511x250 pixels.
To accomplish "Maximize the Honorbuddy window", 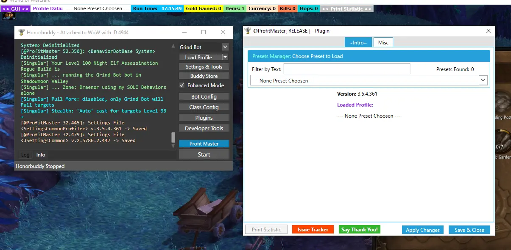I will click(204, 32).
